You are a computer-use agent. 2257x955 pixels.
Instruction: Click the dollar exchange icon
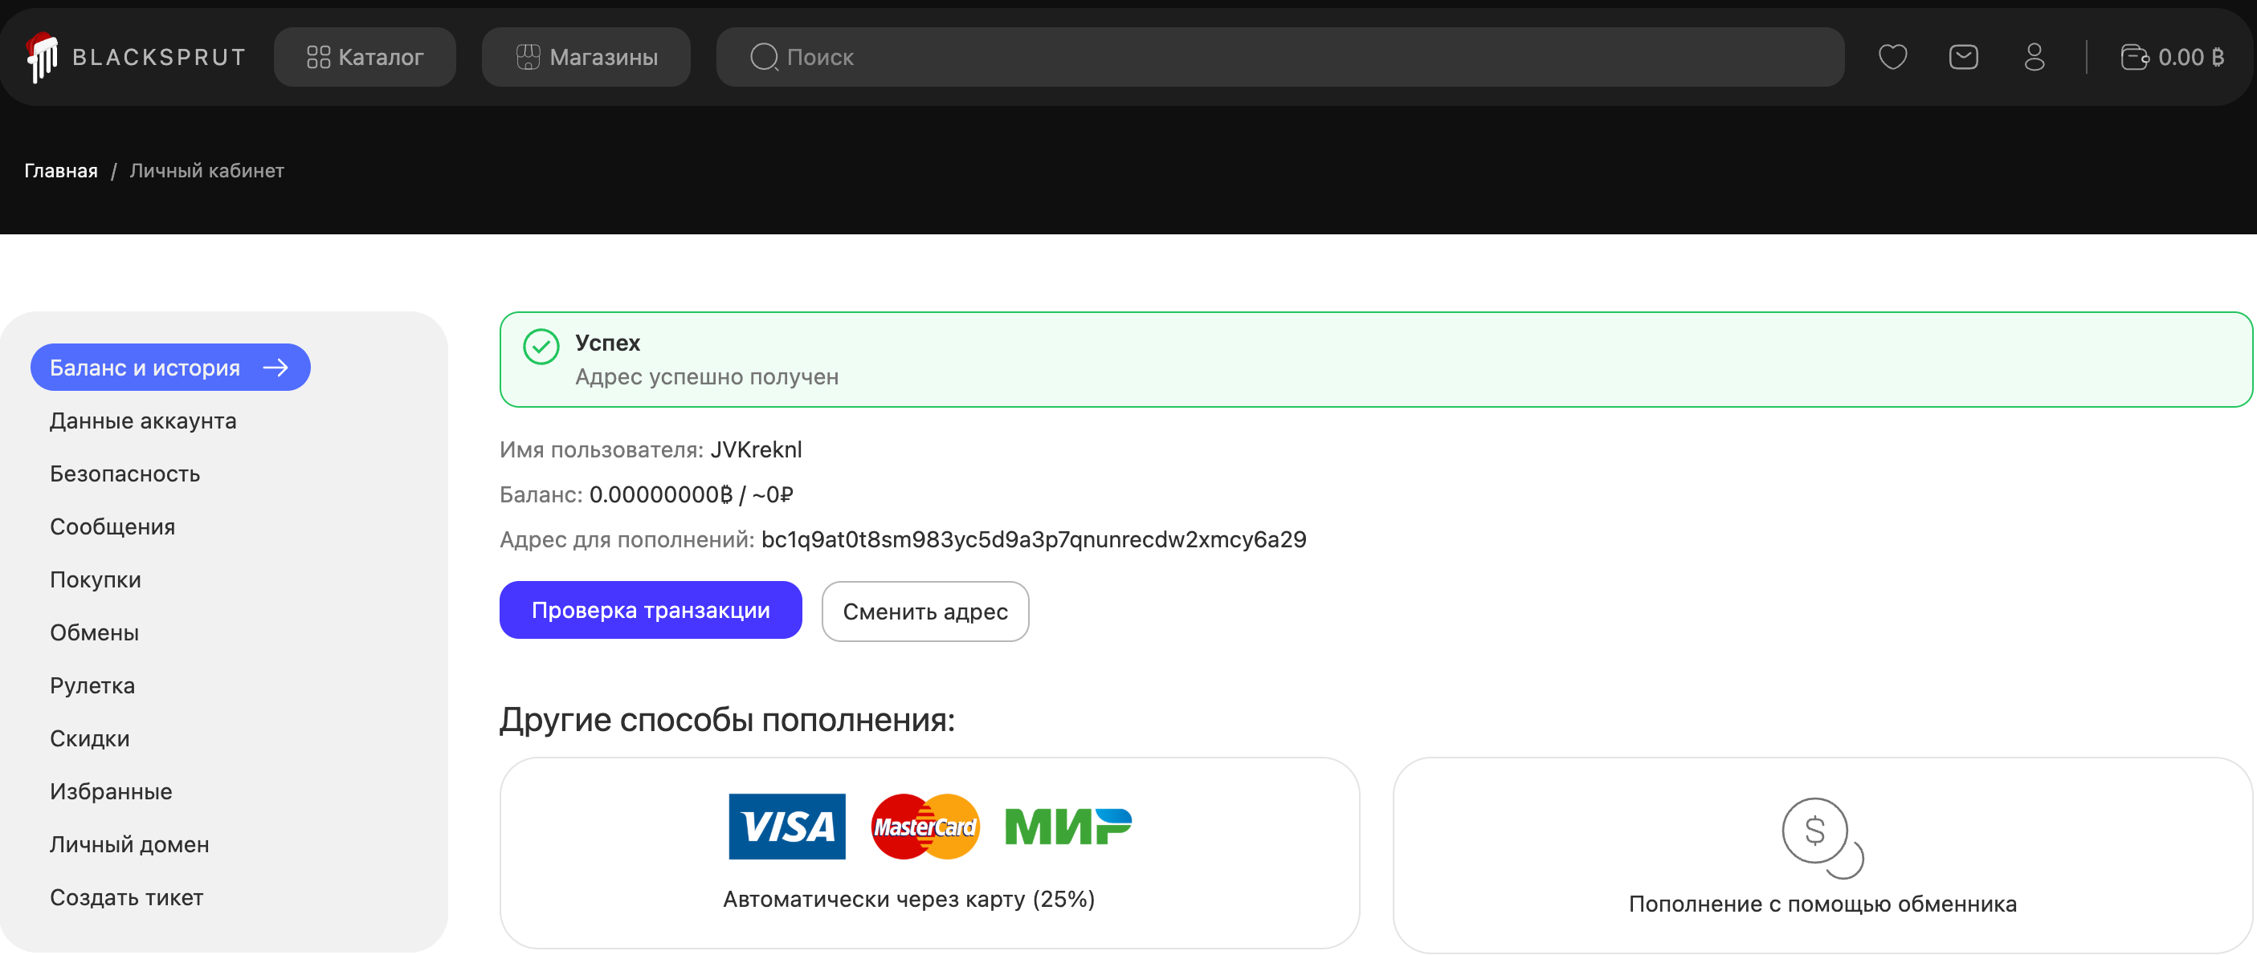pos(1822,837)
